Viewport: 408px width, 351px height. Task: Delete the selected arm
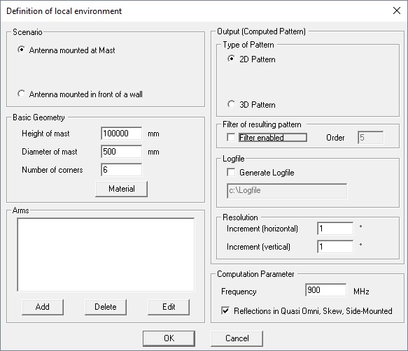(106, 307)
